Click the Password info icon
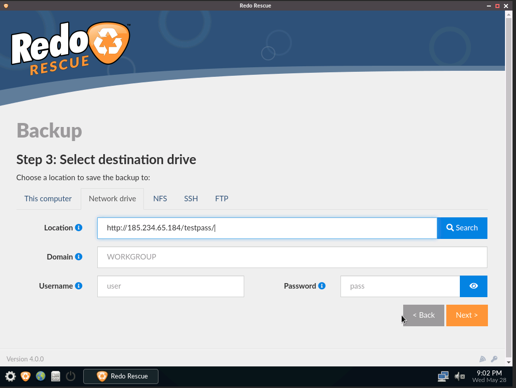516x388 pixels. [322, 286]
